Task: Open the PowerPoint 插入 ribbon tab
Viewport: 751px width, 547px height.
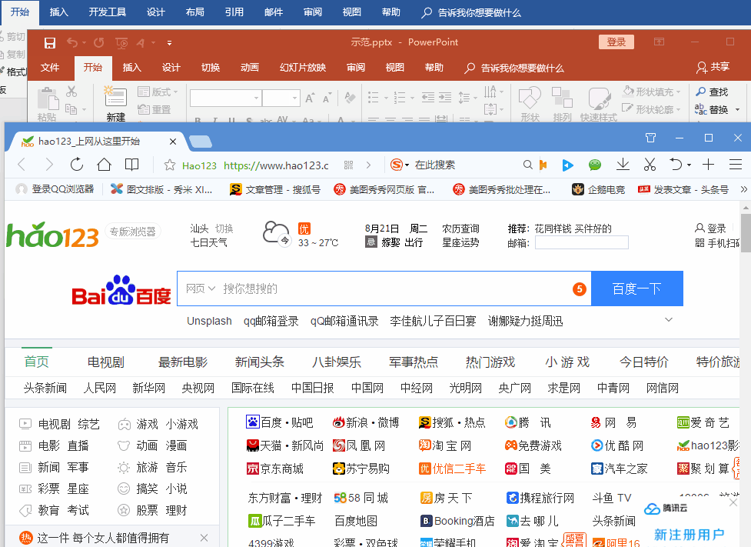Action: (131, 68)
